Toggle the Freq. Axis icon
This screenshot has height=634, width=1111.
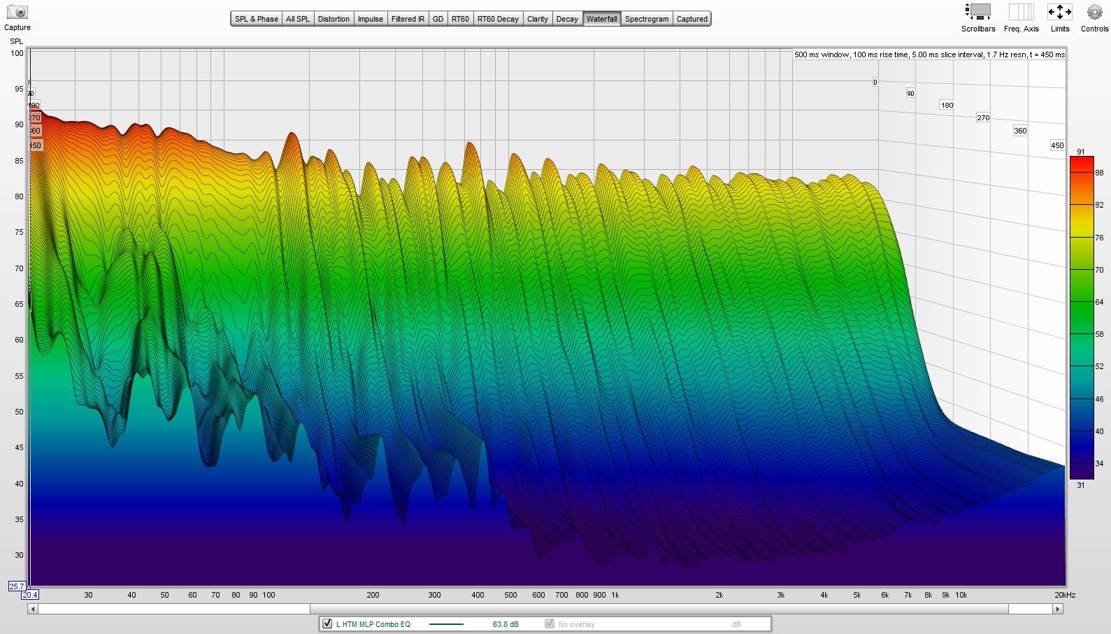point(1021,11)
